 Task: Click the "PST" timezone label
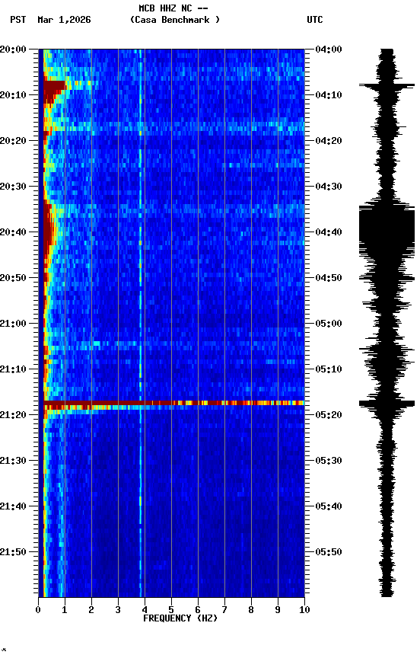pos(18,20)
